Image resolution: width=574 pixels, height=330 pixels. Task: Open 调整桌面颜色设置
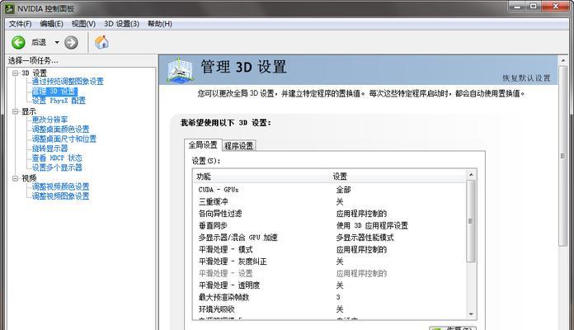click(60, 129)
